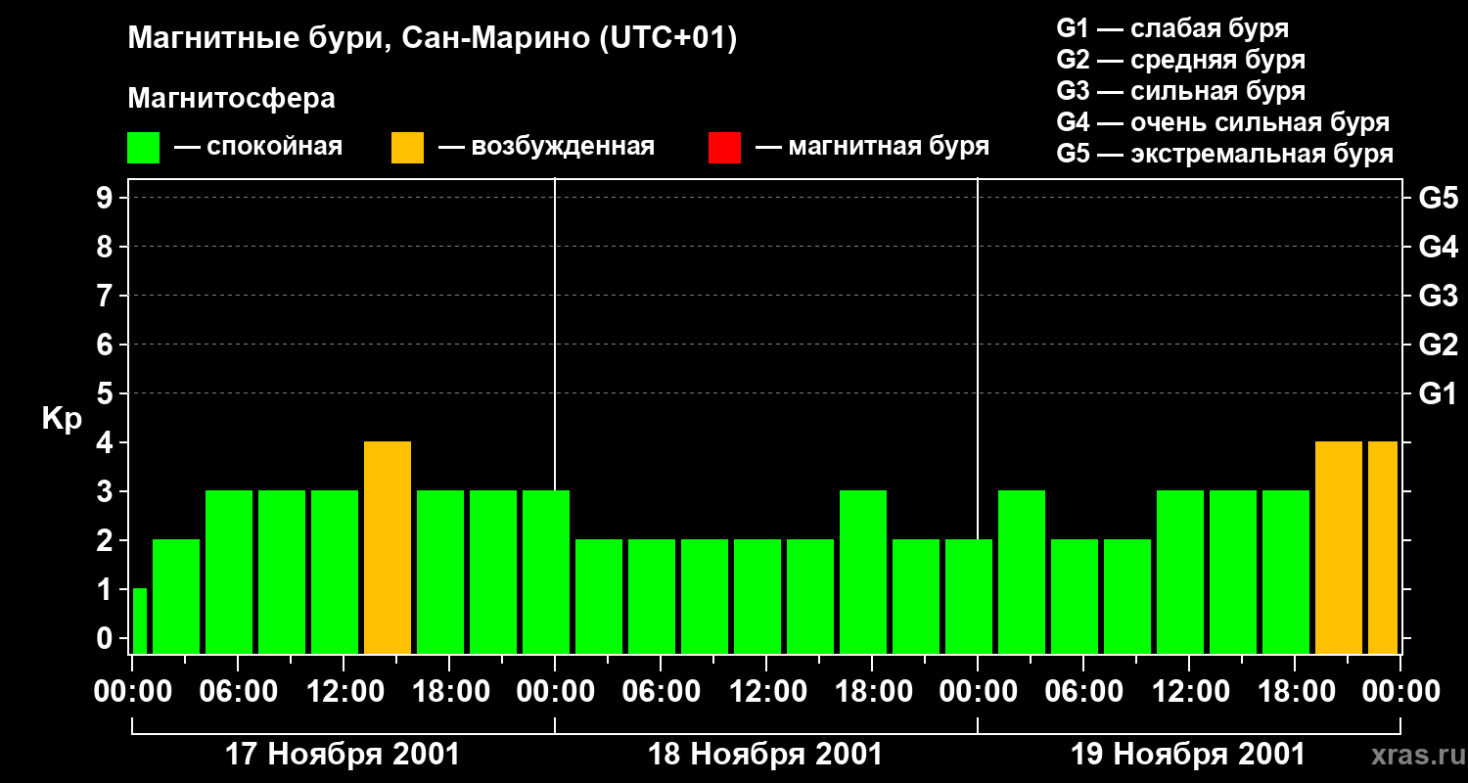Click the 'G4' label on the right axis

pyautogui.click(x=1438, y=247)
